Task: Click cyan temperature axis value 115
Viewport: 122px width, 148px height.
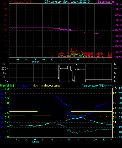Action: (120, 88)
